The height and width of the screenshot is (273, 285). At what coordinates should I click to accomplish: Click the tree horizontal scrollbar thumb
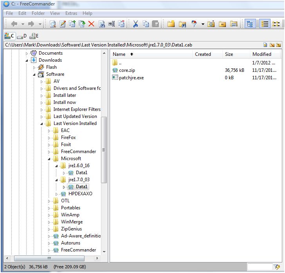click(49, 258)
